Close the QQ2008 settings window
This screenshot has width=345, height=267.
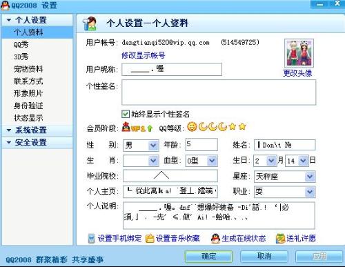click(337, 3)
